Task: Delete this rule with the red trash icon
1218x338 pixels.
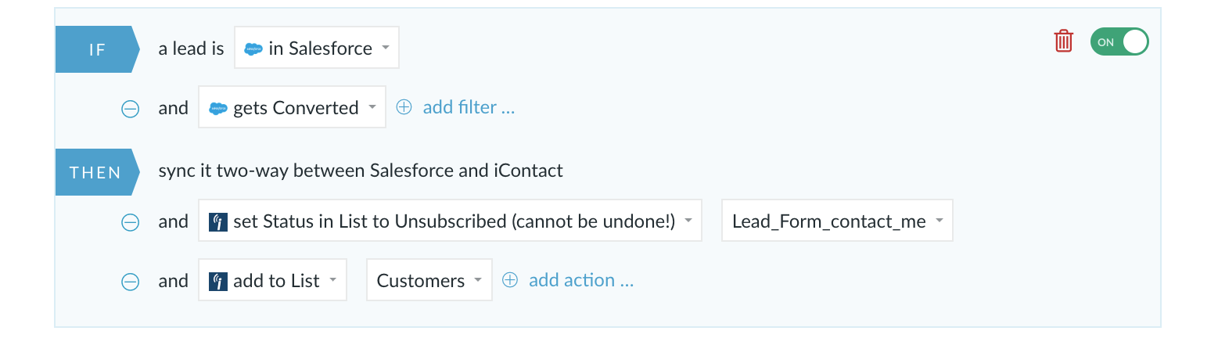Action: pos(1063,41)
